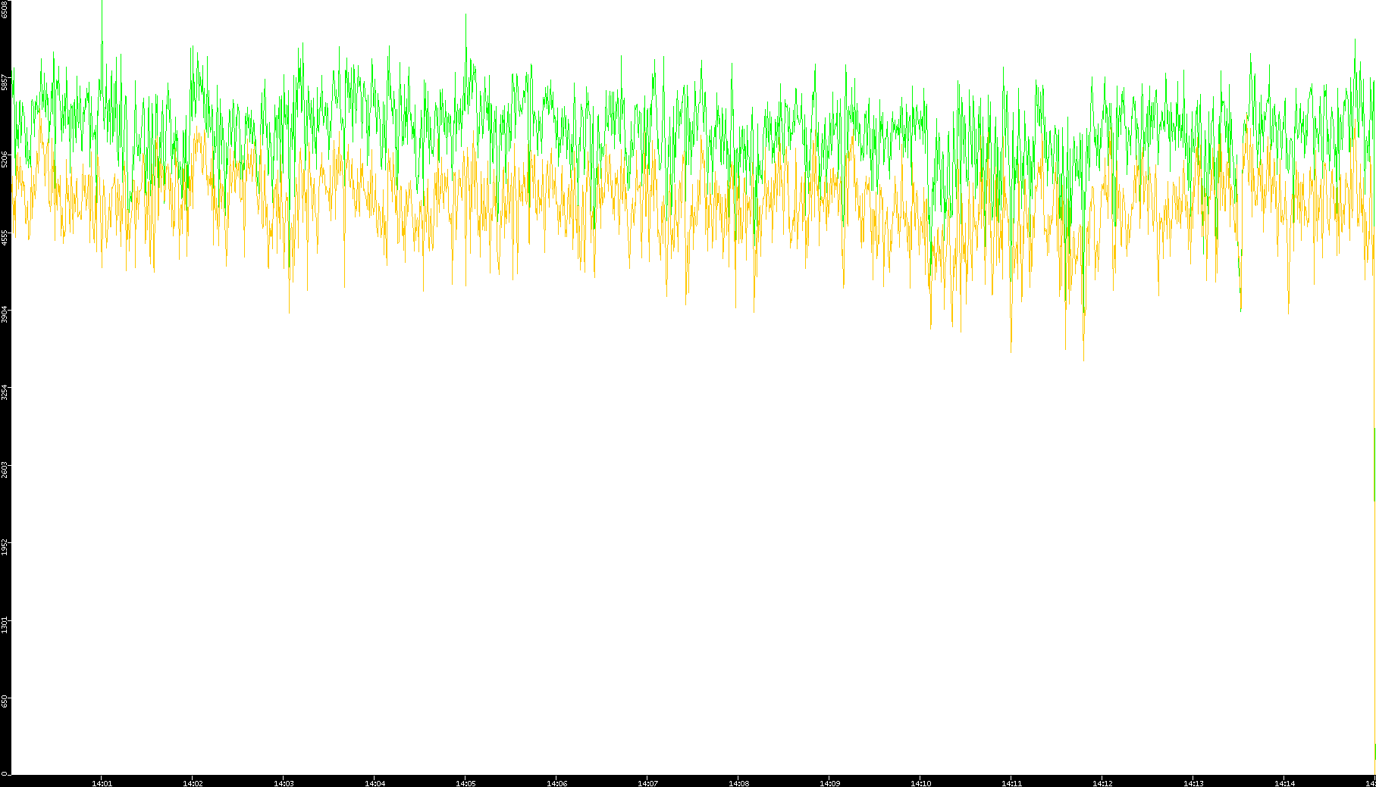Select the 14:12 time axis marker
This screenshot has width=1376, height=787.
point(1102,783)
